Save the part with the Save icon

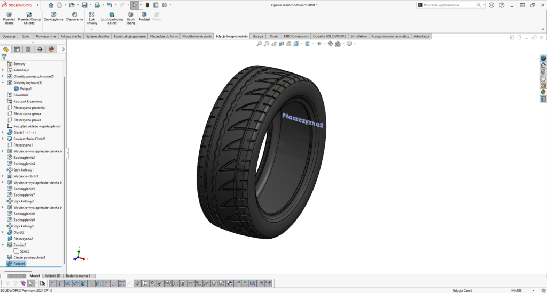click(84, 5)
